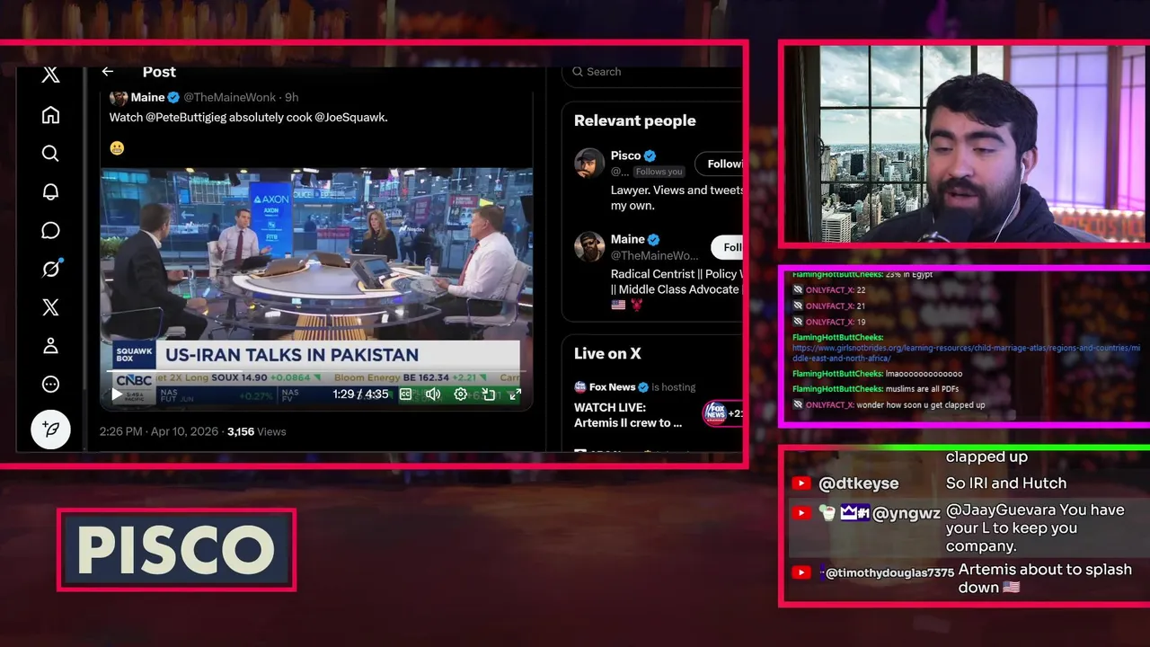The height and width of the screenshot is (647, 1150).
Task: Click the Fox News live thumbnail
Action: [722, 413]
